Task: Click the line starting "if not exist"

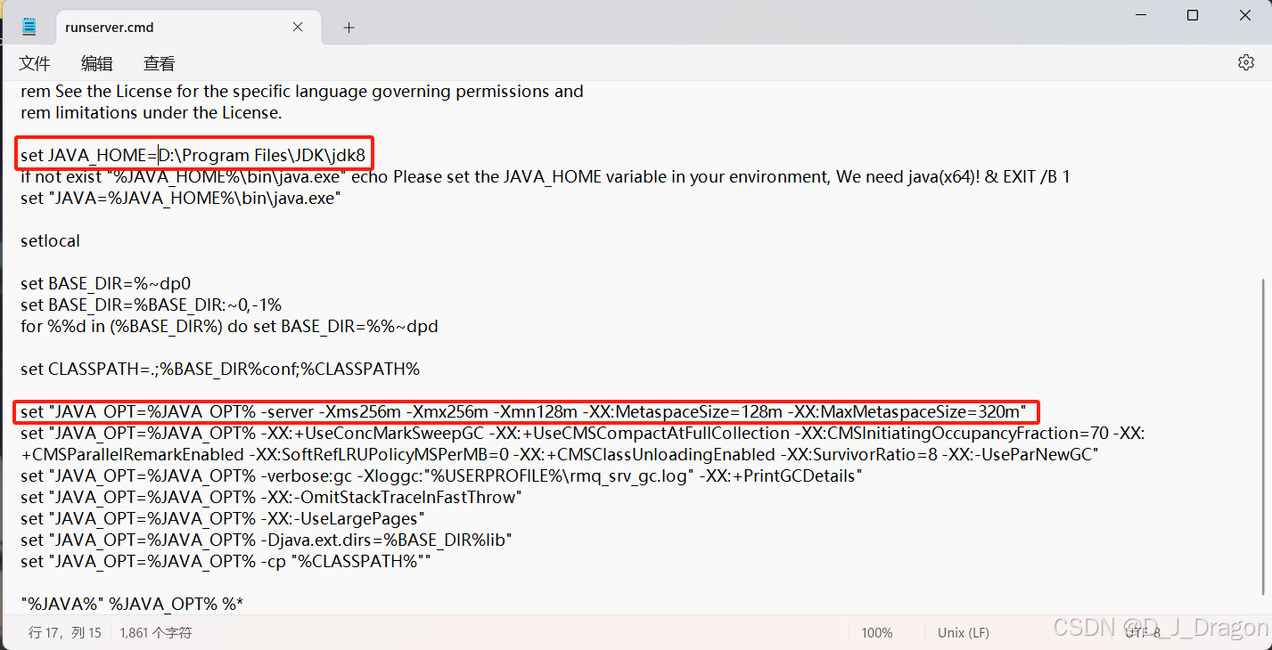Action: tap(546, 177)
